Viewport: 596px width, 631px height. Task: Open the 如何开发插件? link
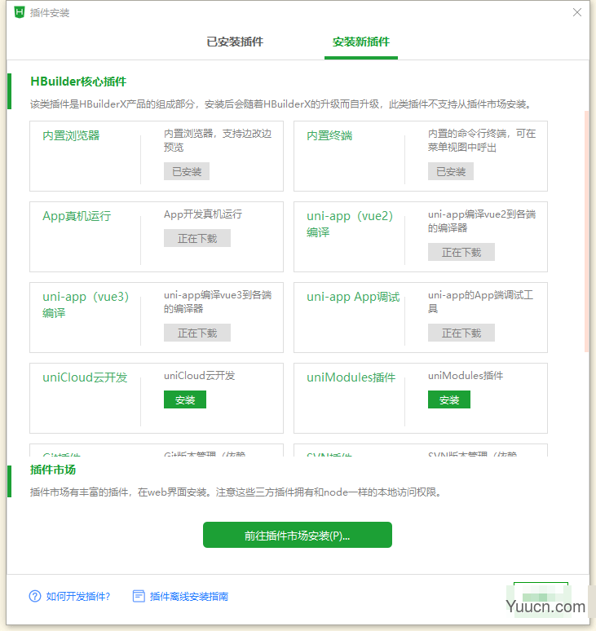78,597
